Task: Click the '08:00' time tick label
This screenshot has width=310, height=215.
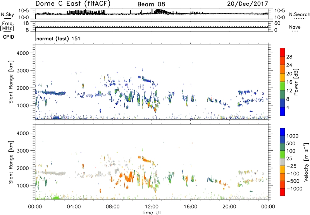Action: point(113,207)
